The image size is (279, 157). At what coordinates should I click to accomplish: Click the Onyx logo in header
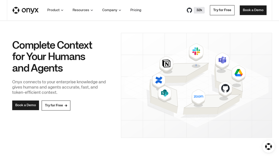[x=25, y=10]
